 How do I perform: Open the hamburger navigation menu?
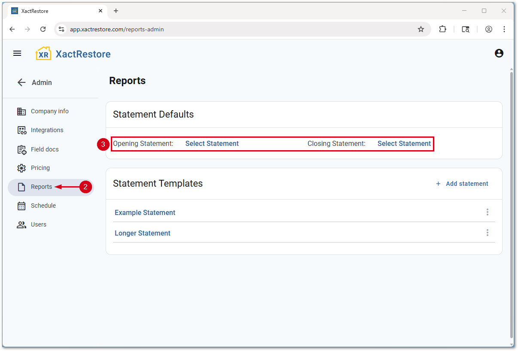17,54
